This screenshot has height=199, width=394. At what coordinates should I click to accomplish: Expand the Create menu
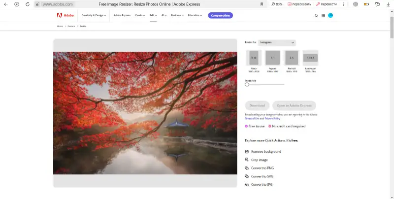click(140, 15)
